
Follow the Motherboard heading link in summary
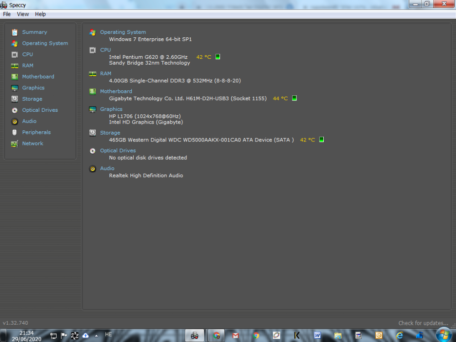point(116,91)
